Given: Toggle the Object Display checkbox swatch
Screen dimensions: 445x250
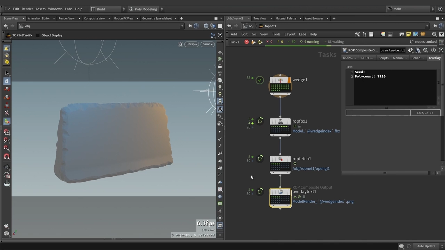Looking at the screenshot, I should (x=38, y=35).
